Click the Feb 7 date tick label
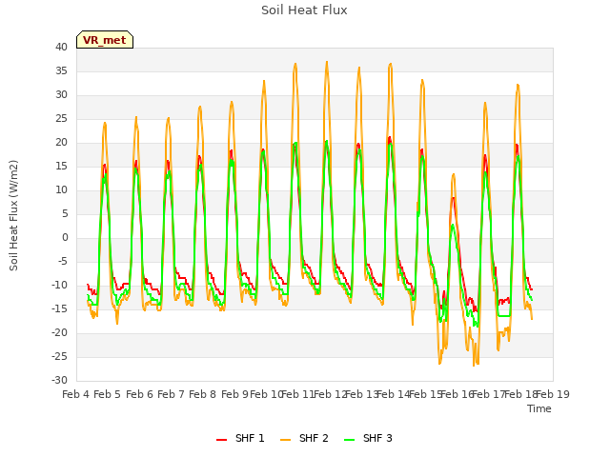This screenshot has height=457, width=610. coord(171,394)
